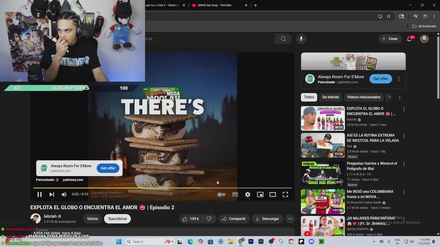Screen dimensions: 440x247
Task: Open the YouTube notifications bell
Action: point(409,39)
